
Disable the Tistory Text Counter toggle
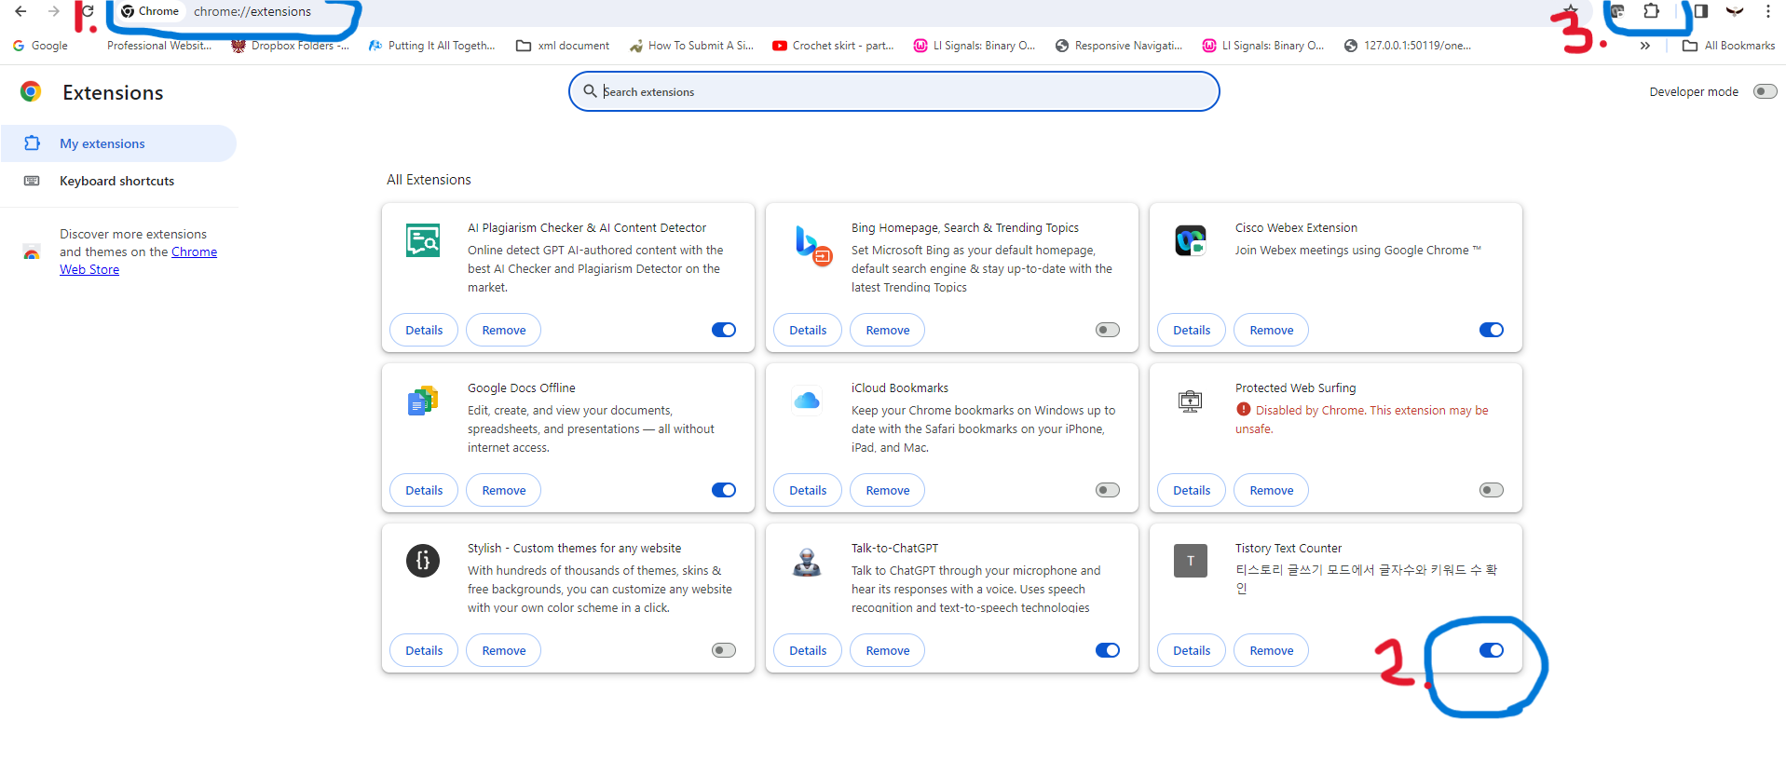(x=1492, y=650)
